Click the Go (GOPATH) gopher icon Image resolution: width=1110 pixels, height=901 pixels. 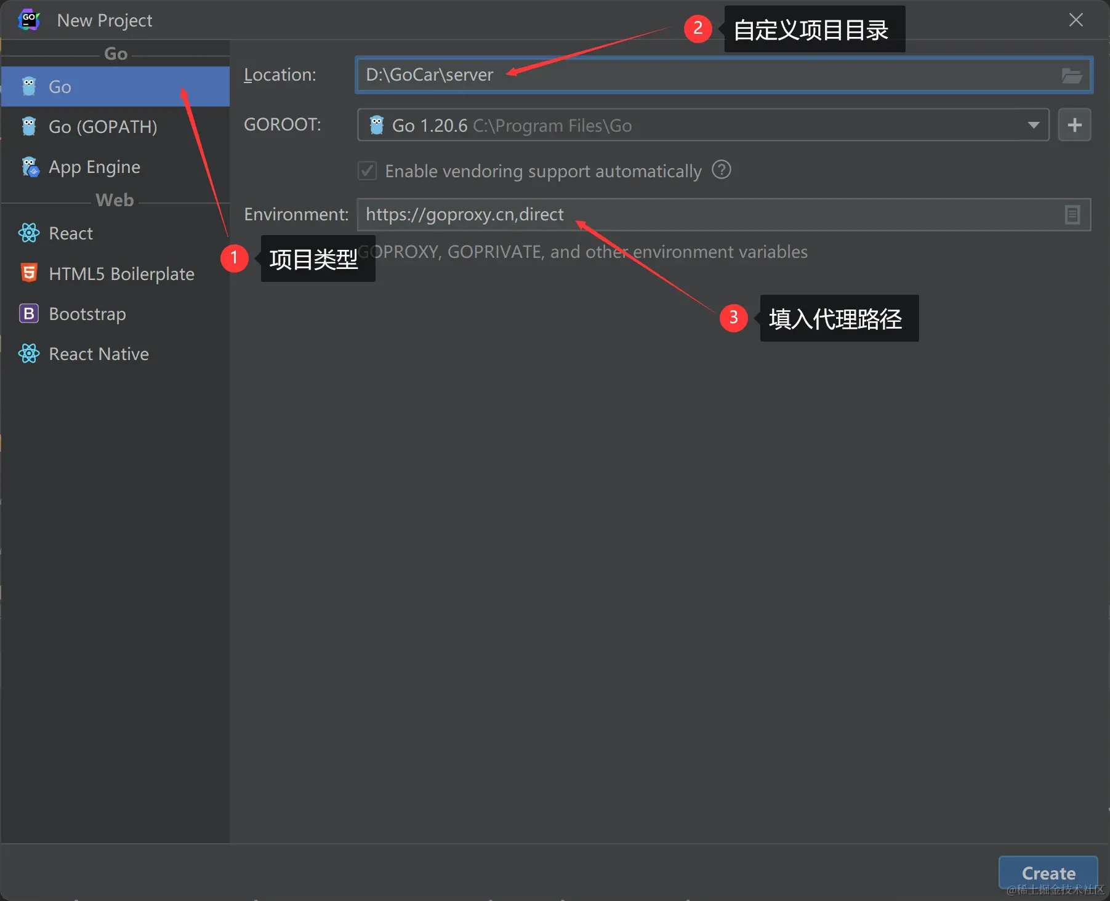[x=29, y=126]
